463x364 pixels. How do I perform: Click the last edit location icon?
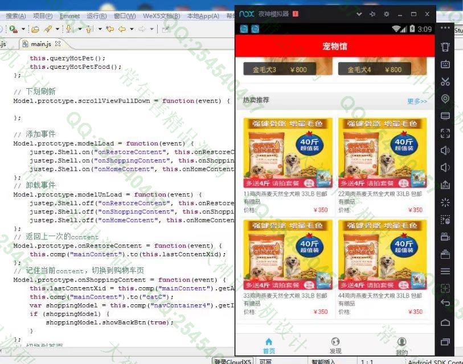click(110, 29)
